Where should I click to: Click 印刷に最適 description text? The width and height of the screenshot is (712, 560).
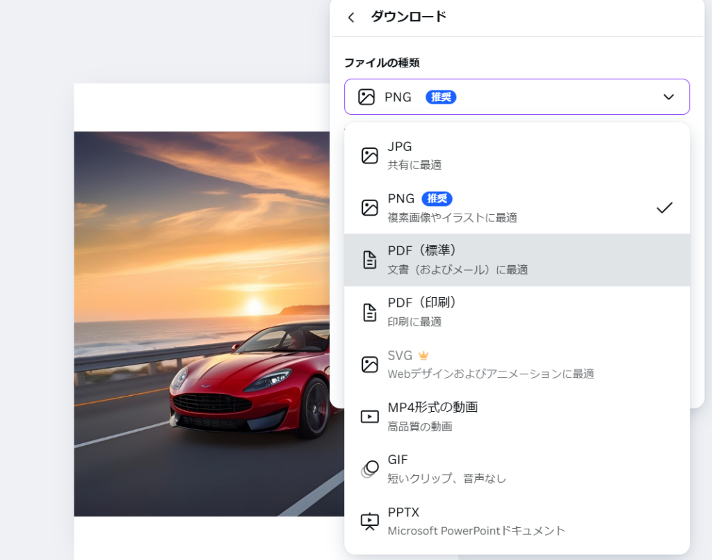coord(414,321)
